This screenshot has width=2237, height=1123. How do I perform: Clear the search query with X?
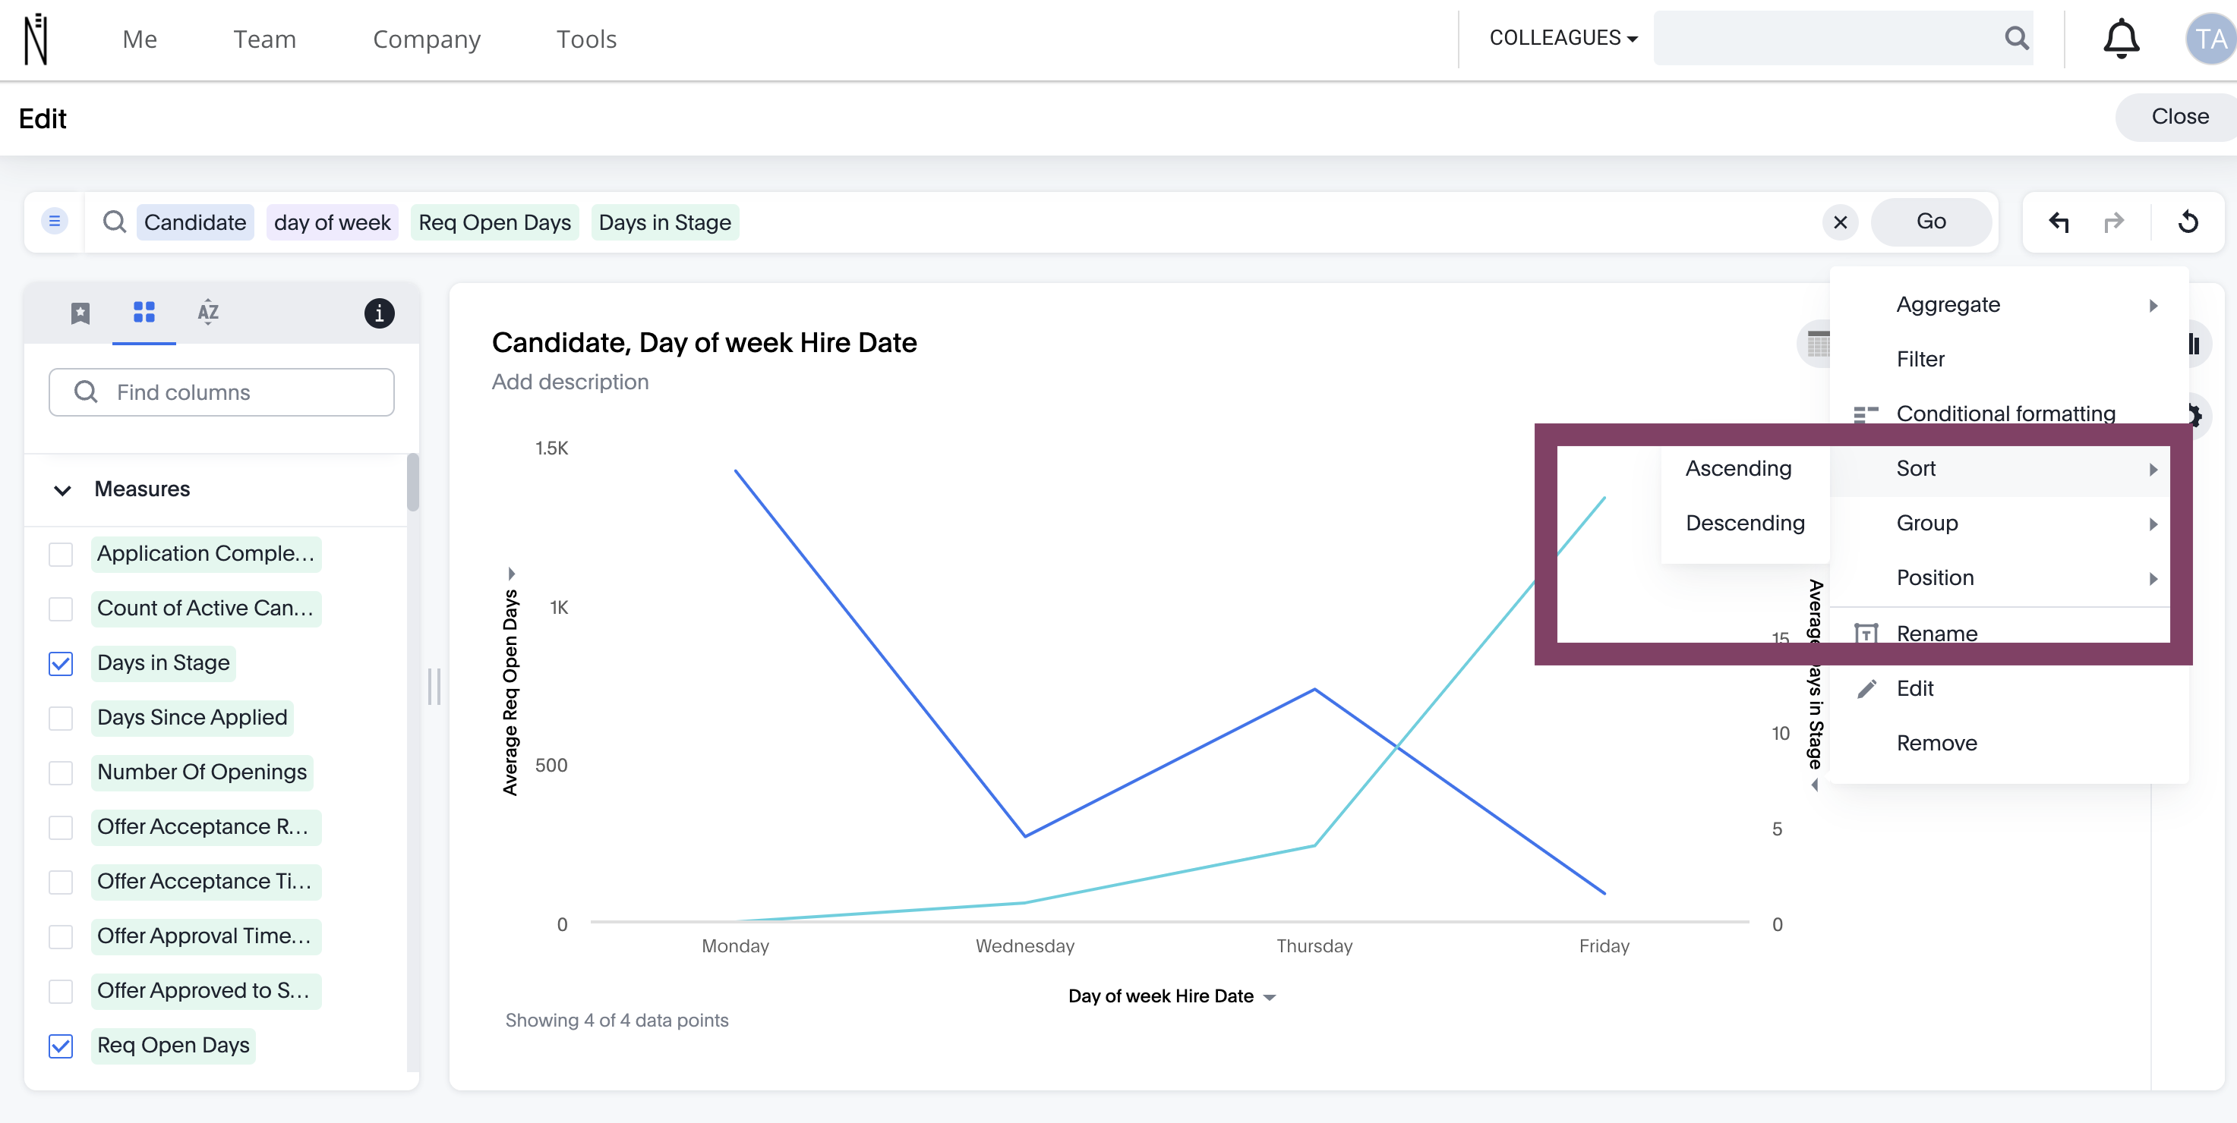coord(1840,222)
